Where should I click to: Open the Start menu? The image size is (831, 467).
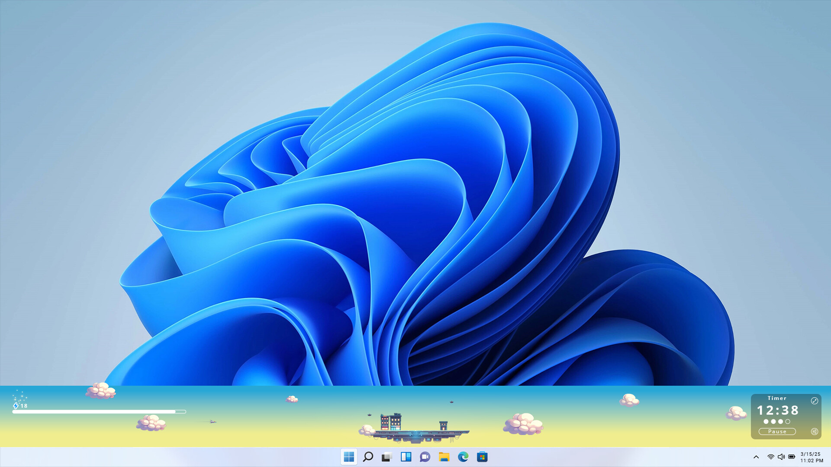(x=349, y=457)
